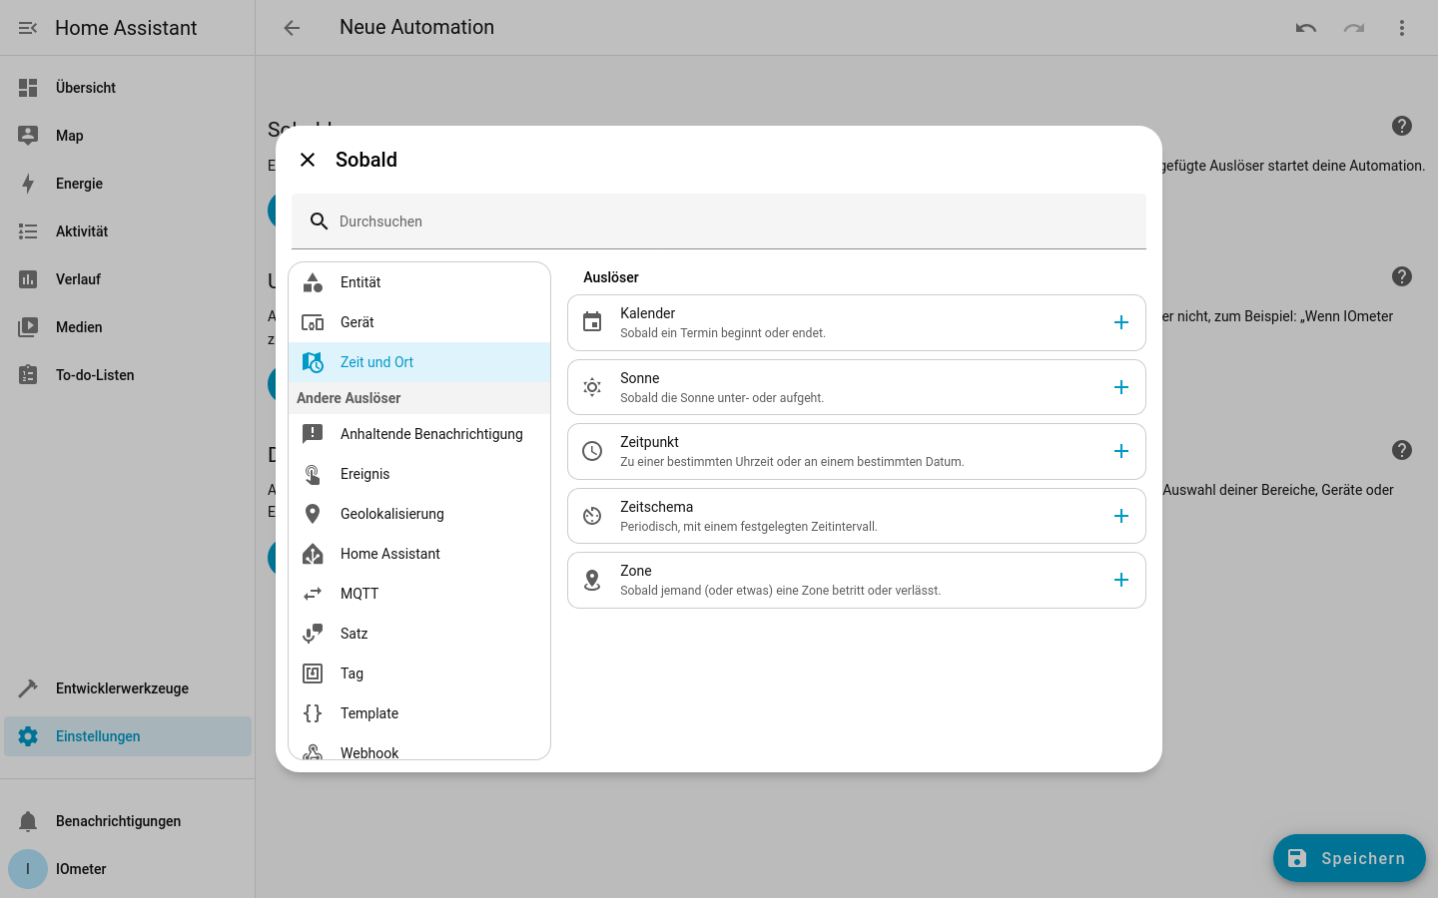
Task: Open Map in the sidebar
Action: [128, 136]
